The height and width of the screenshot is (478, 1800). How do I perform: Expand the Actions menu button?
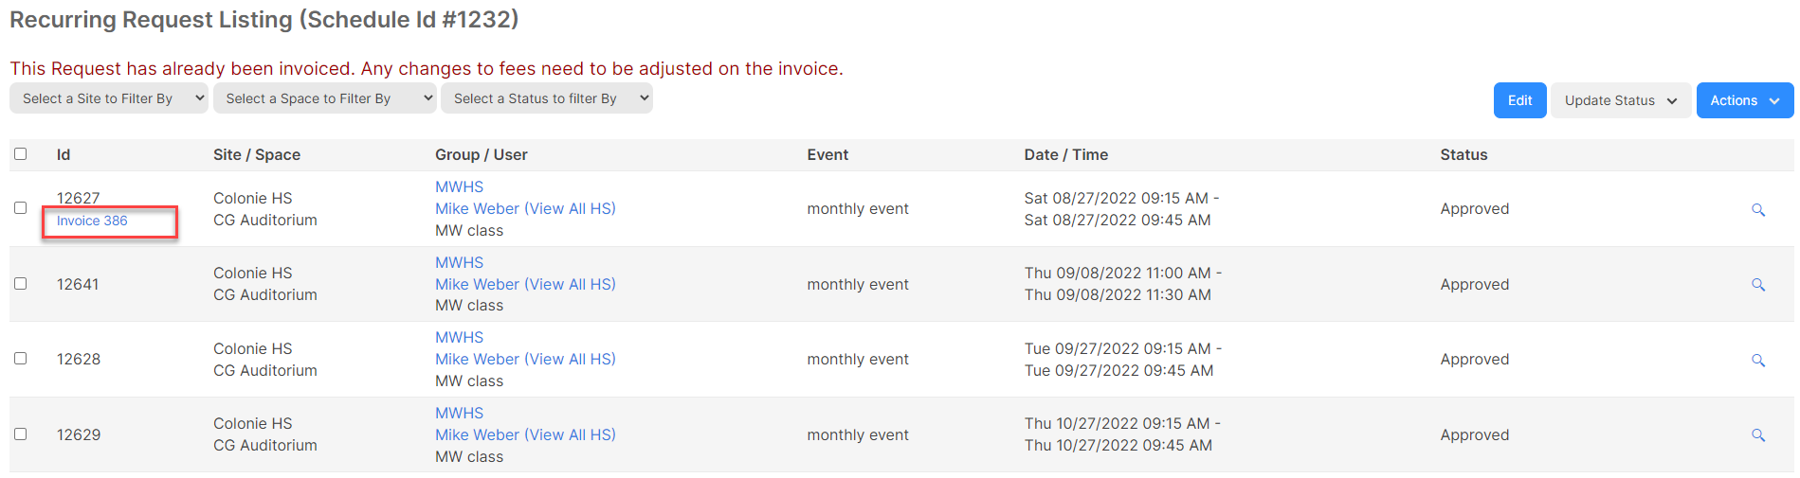1744,100
